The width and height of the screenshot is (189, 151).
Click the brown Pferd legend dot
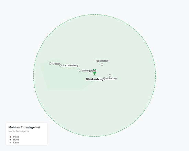10,137
